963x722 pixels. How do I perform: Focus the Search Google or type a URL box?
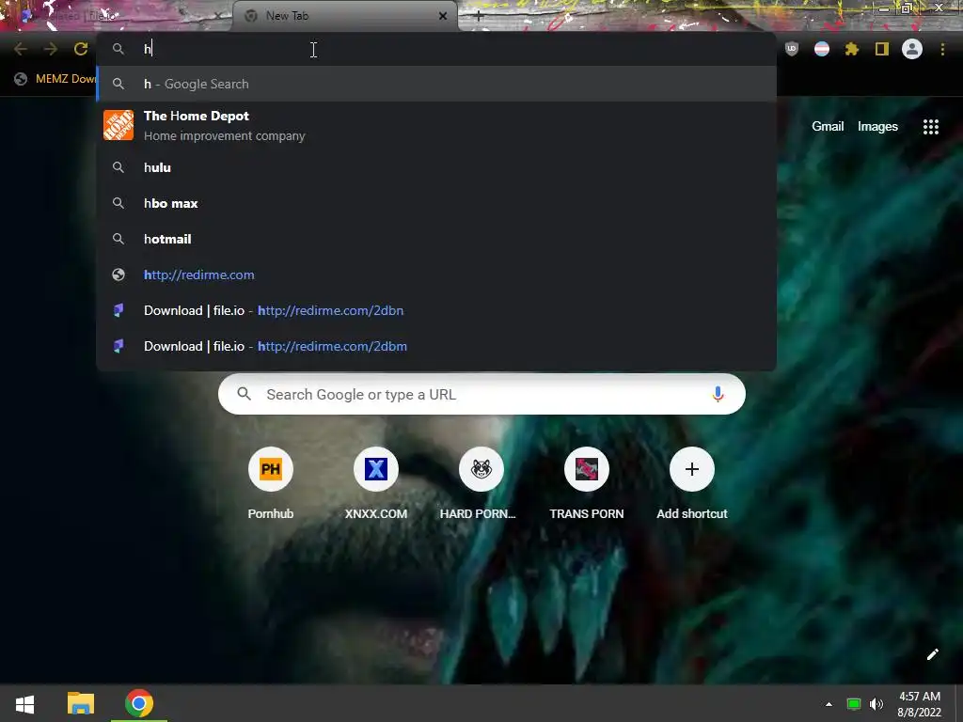[x=481, y=394]
